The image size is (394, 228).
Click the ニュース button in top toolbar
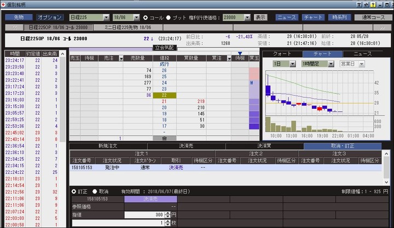coord(287,17)
